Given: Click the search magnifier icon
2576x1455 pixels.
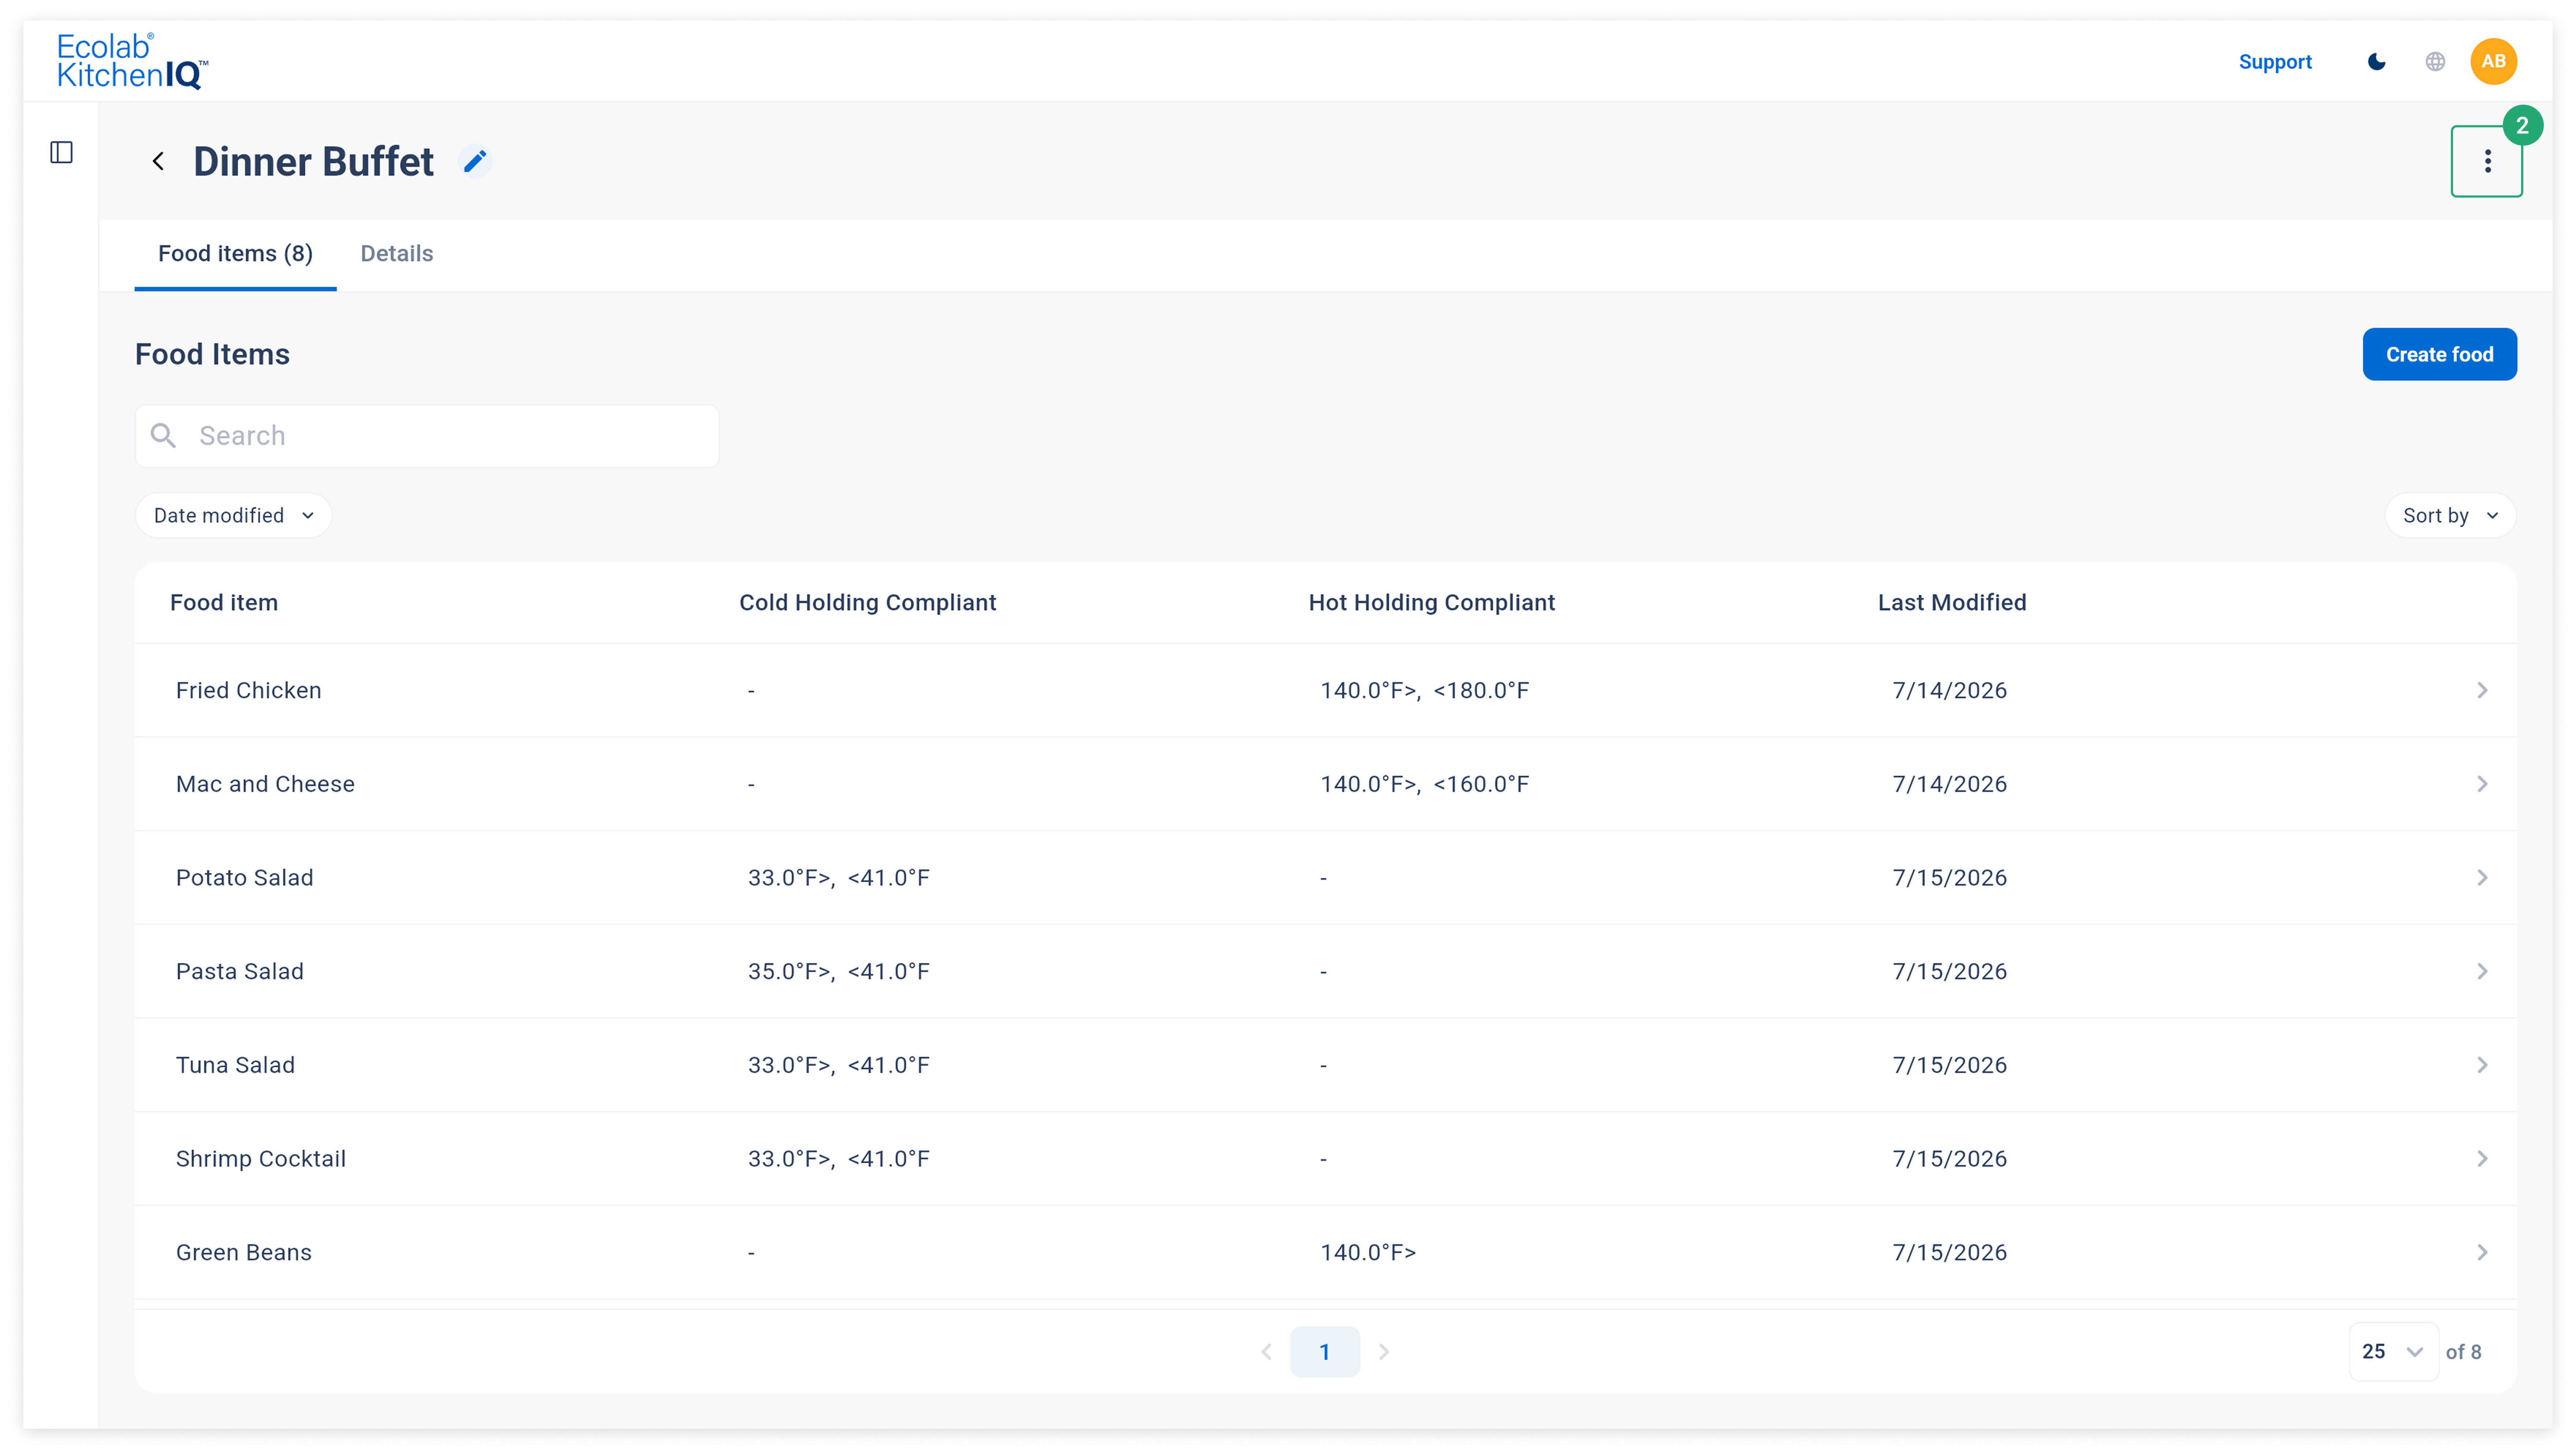Looking at the screenshot, I should (x=163, y=435).
